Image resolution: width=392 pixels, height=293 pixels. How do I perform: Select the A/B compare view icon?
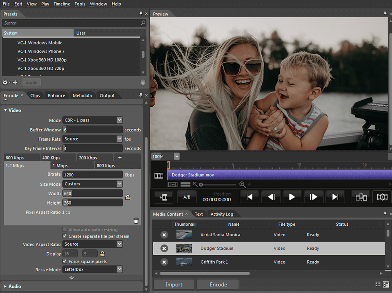[x=187, y=197]
